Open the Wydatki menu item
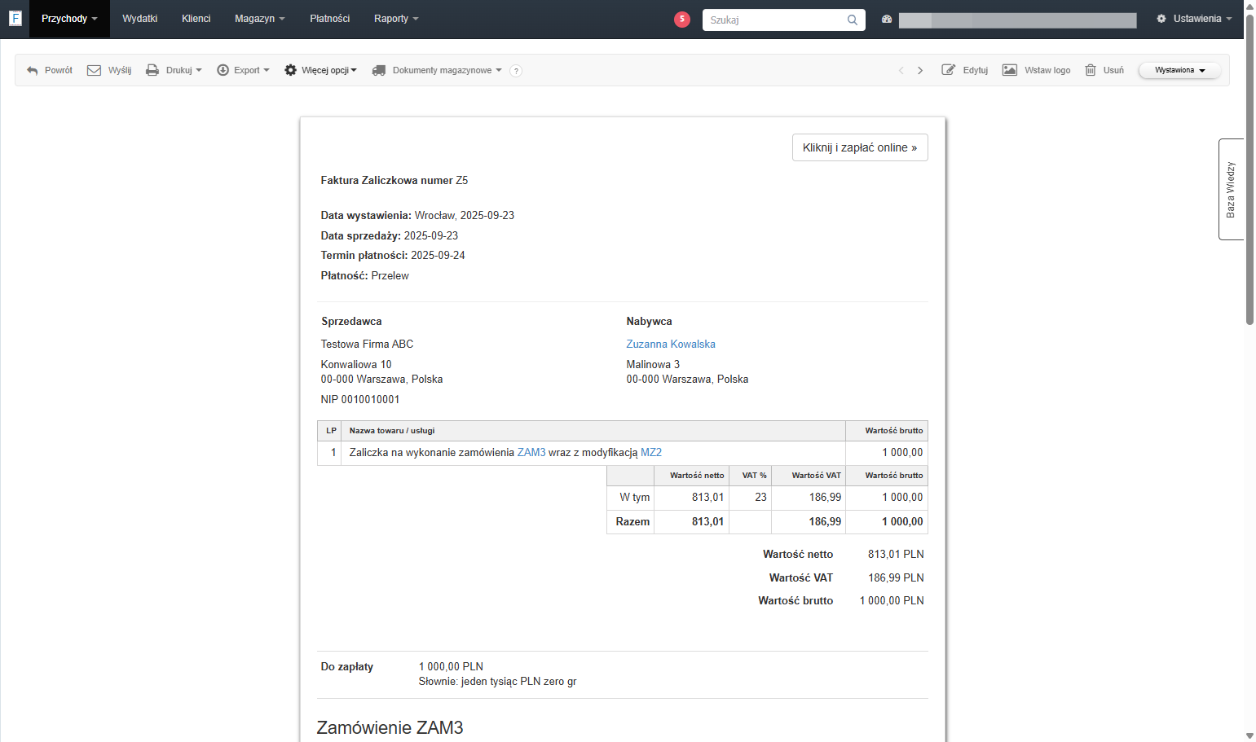Viewport: 1256px width, 742px height. (x=140, y=19)
